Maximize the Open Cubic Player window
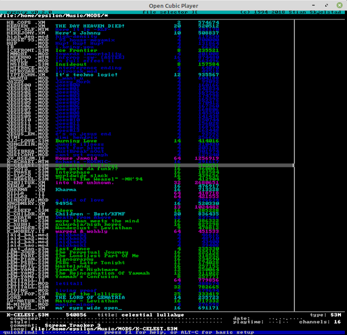 (326, 5)
